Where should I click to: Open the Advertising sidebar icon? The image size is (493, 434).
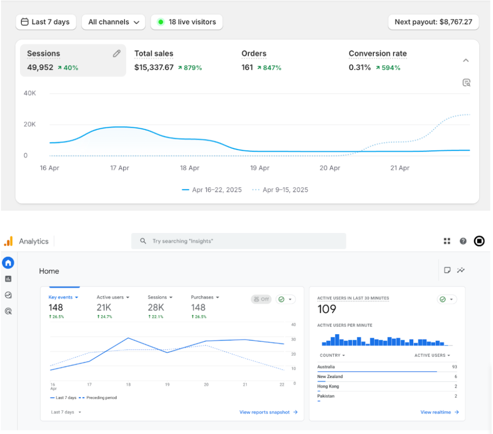click(x=8, y=311)
